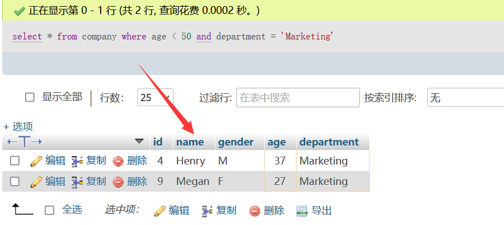The height and width of the screenshot is (225, 504).
Task: Open the 行数 dropdown showing 25
Action: 155,98
